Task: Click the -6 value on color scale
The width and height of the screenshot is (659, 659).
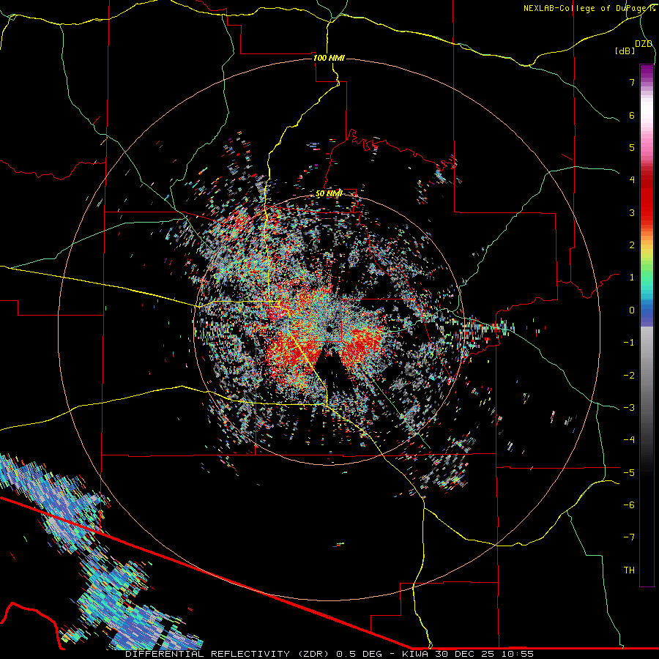Action: (x=629, y=505)
